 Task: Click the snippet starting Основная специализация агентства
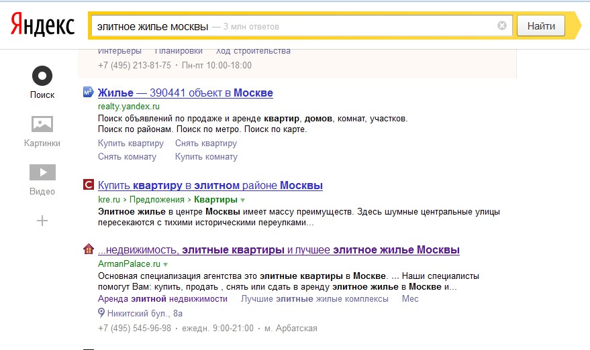click(288, 281)
